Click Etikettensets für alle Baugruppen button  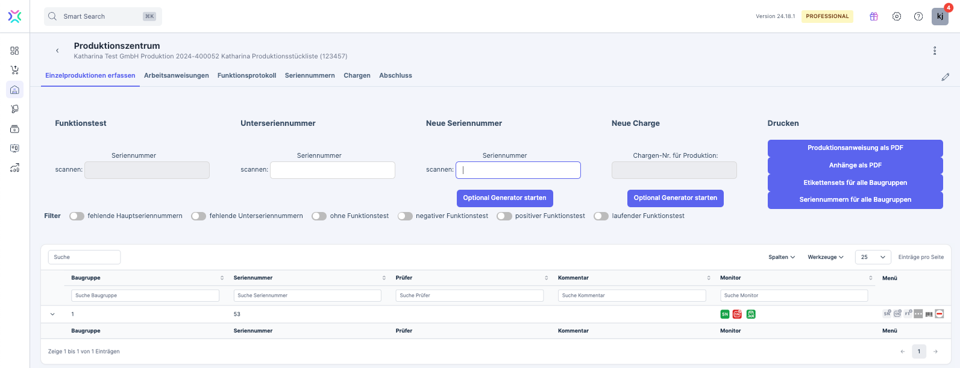(x=855, y=182)
